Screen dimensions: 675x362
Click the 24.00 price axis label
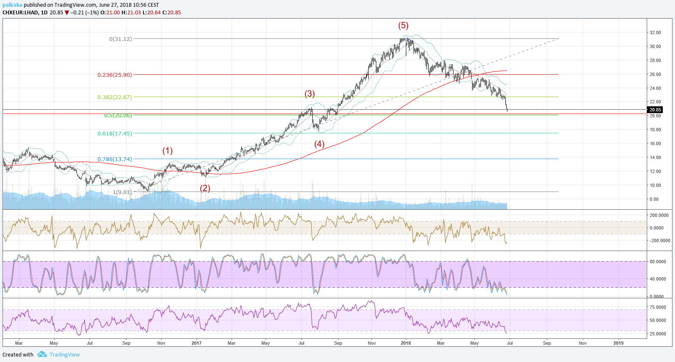655,88
